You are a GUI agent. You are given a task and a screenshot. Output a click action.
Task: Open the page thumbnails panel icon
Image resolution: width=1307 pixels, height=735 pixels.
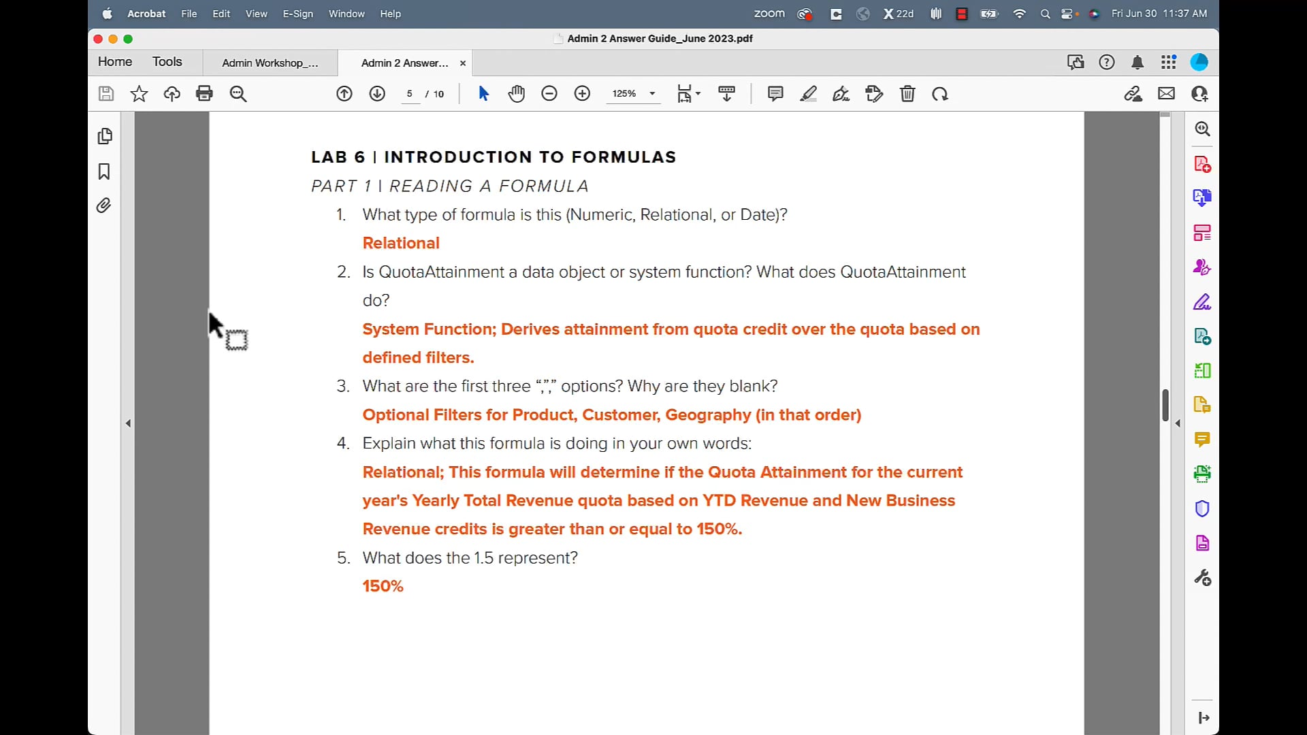[x=104, y=136]
